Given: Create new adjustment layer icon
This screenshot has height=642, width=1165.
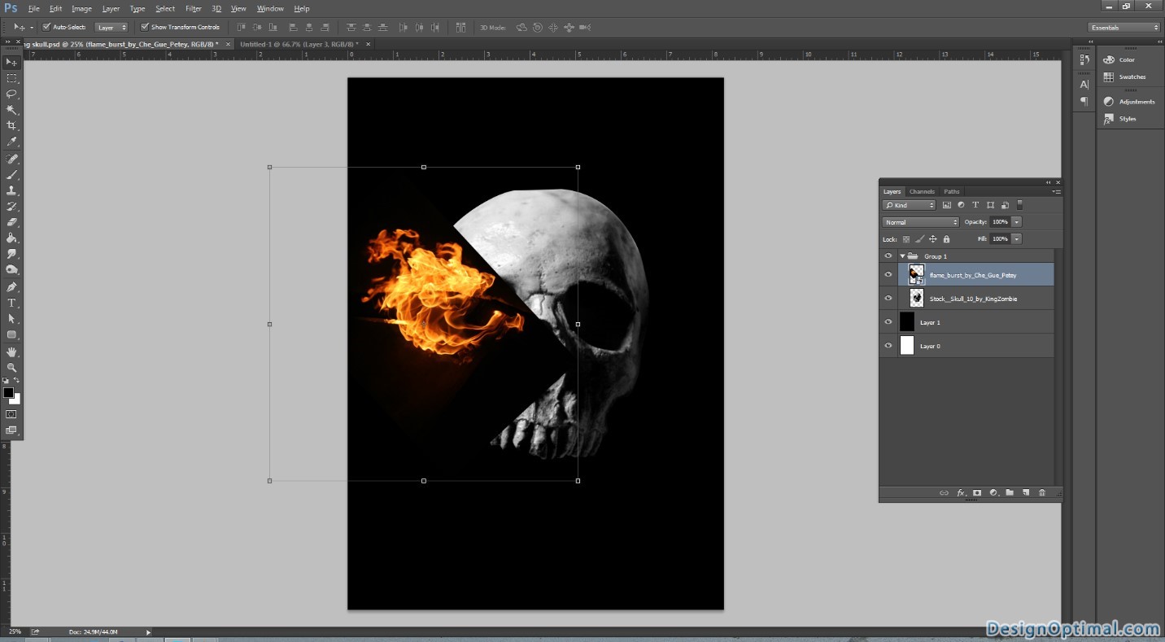Looking at the screenshot, I should coord(993,492).
